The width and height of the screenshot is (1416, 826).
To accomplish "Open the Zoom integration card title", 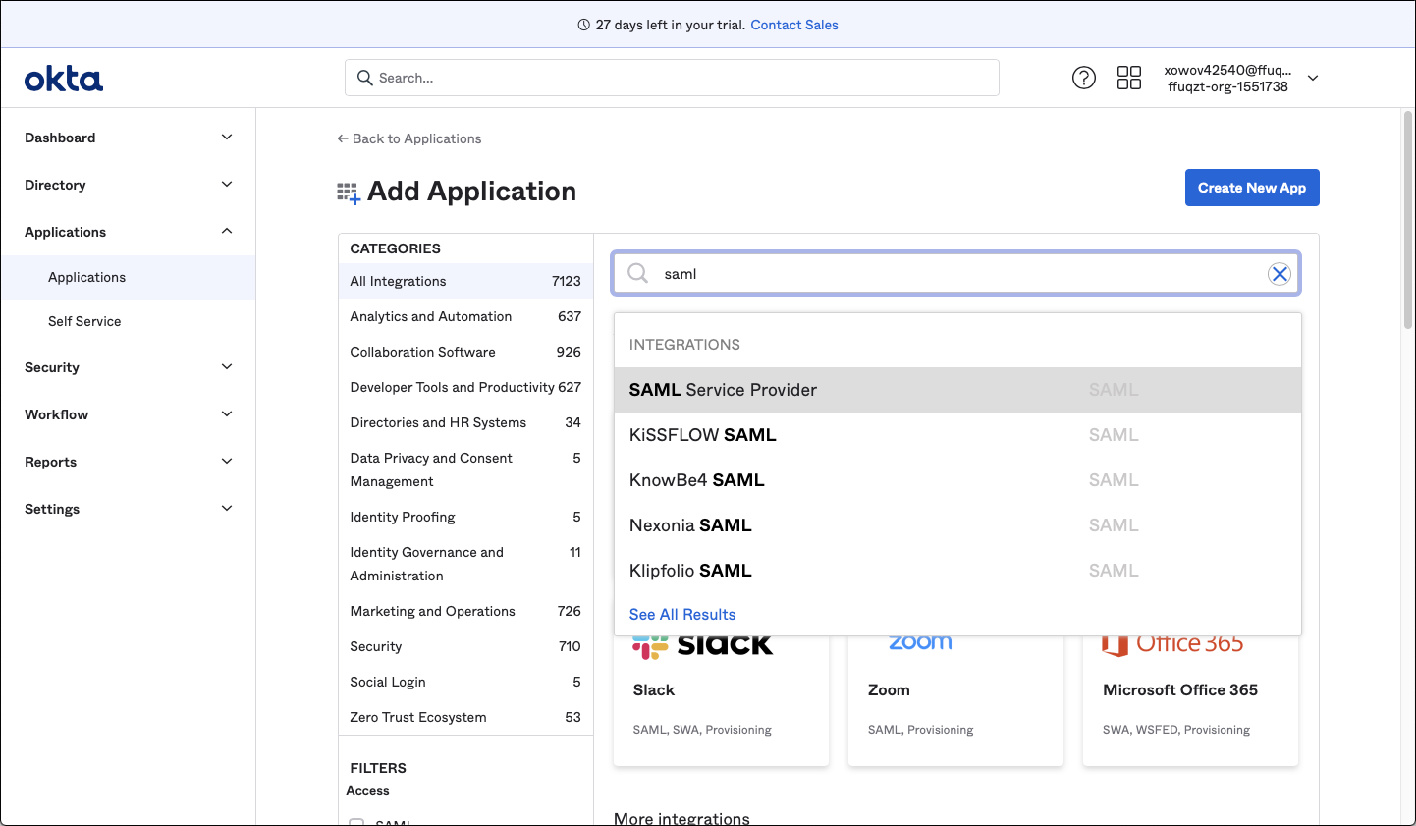I will point(889,690).
